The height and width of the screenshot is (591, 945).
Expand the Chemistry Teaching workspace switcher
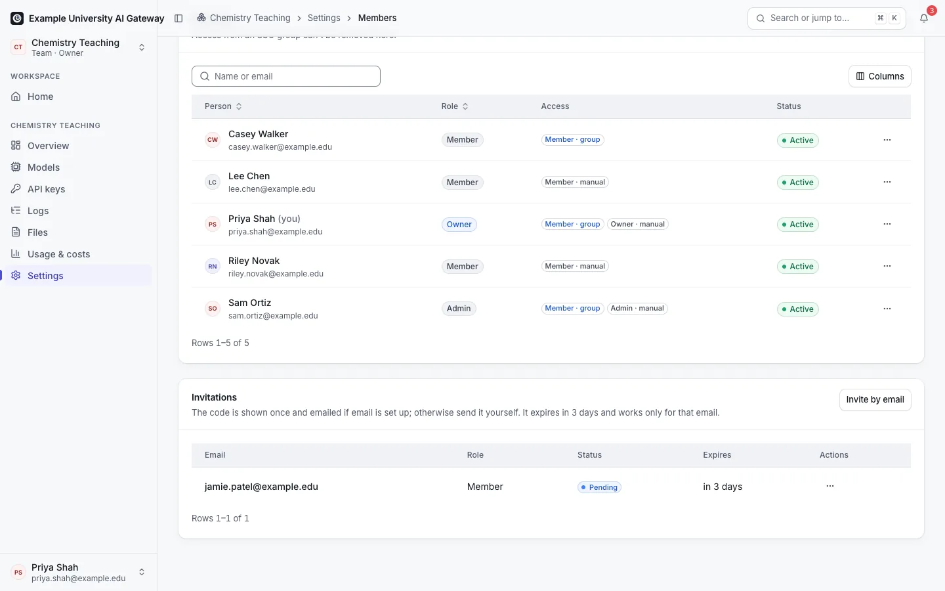click(78, 47)
